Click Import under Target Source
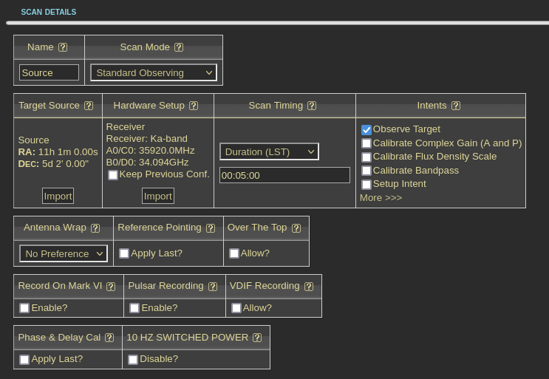This screenshot has height=379, width=549. pos(58,196)
